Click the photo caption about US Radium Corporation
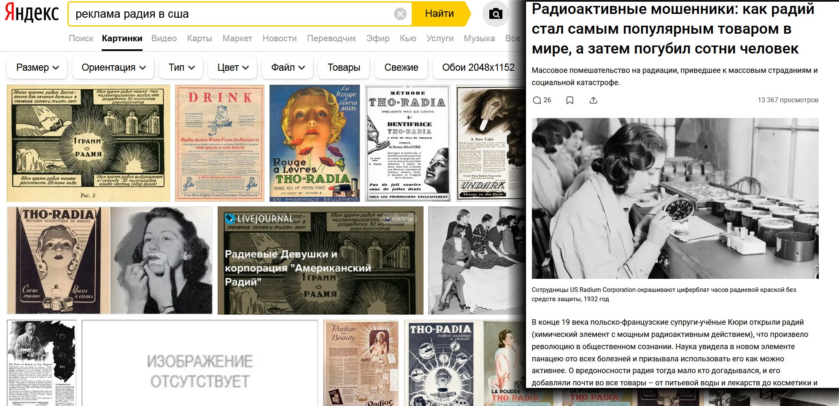Screen dimensions: 839x406 click(x=664, y=294)
